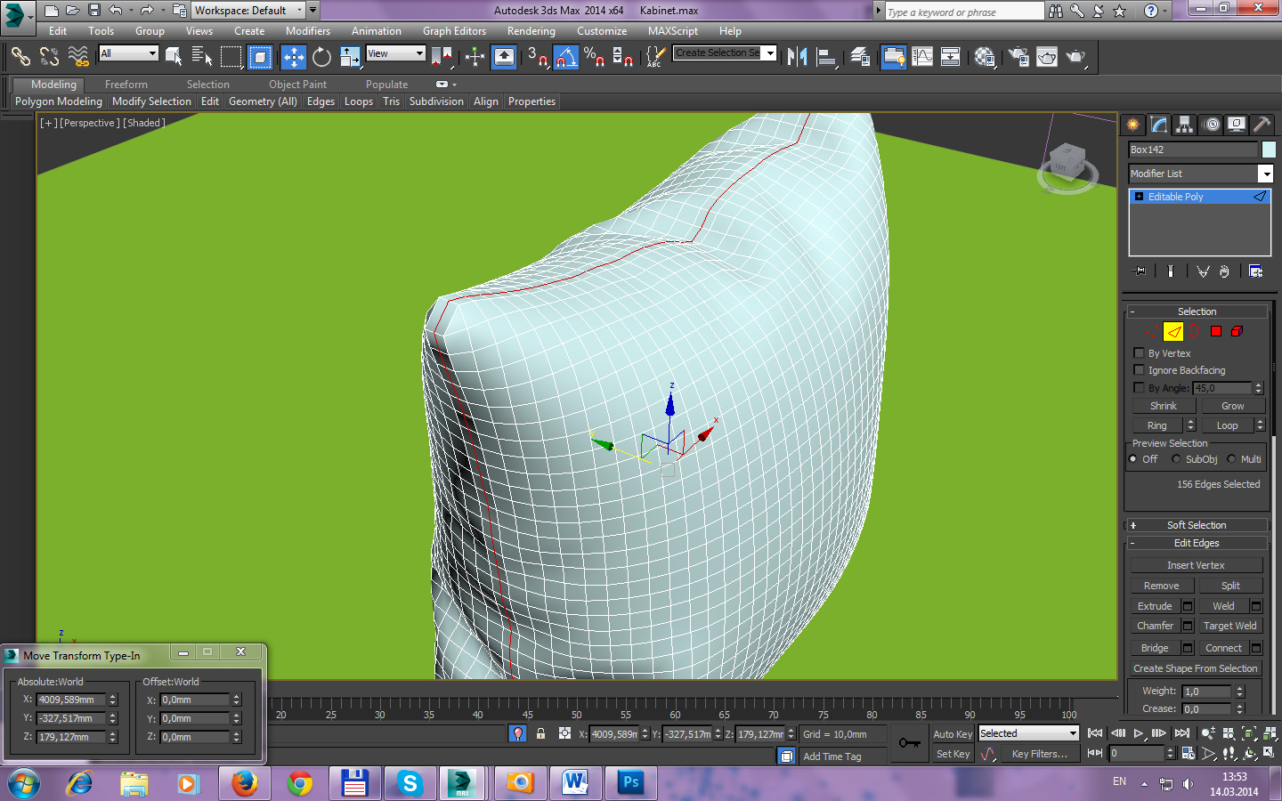1282x801 pixels.
Task: Open the Utilities hammer panel tab
Action: pos(1262,125)
